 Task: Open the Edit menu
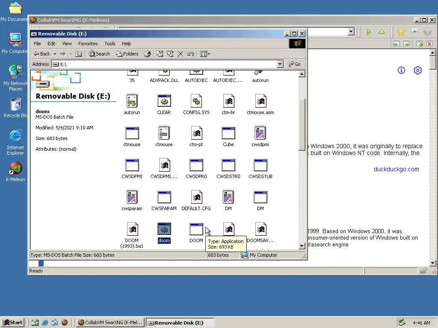tap(51, 44)
